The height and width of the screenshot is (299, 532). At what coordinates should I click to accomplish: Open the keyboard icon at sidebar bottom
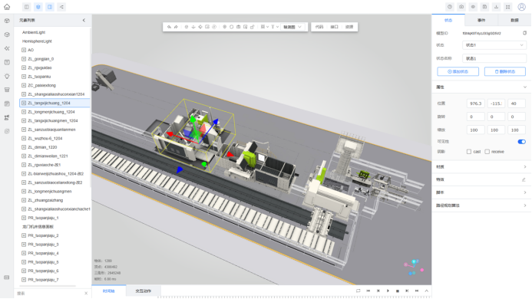pyautogui.click(x=7, y=278)
